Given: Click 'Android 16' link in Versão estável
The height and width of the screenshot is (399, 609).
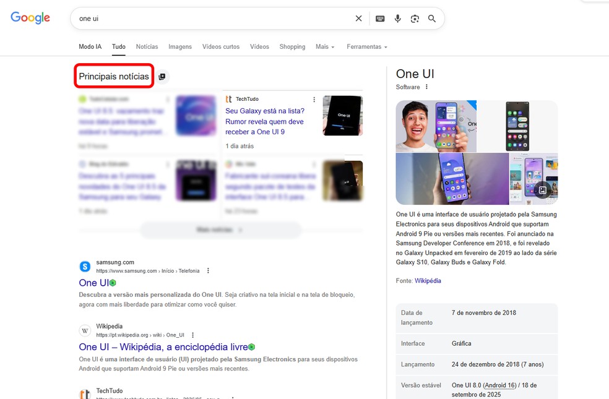Looking at the screenshot, I should tap(500, 385).
